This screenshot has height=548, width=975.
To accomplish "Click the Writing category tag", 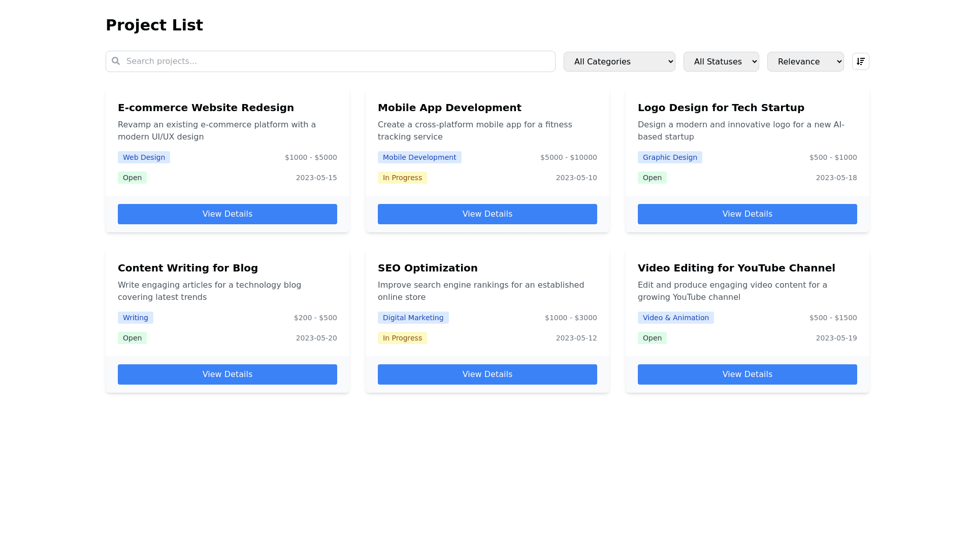I will coord(135,318).
